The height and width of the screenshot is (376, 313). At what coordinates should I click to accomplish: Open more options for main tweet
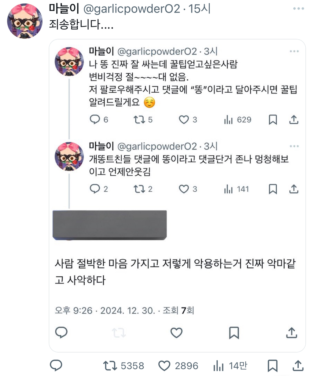298,9
